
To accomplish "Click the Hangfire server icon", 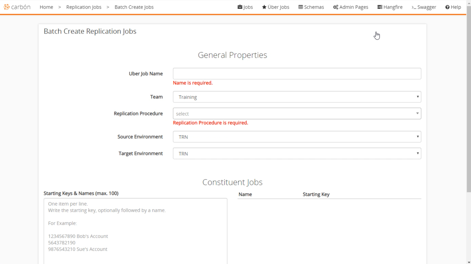I will pos(380,7).
